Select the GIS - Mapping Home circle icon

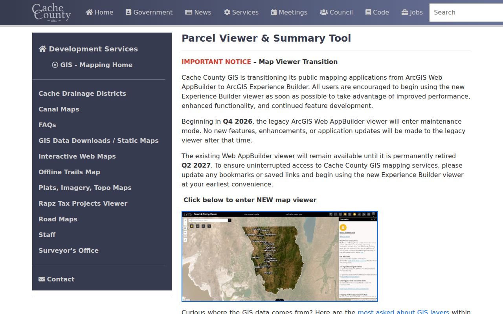pos(55,65)
